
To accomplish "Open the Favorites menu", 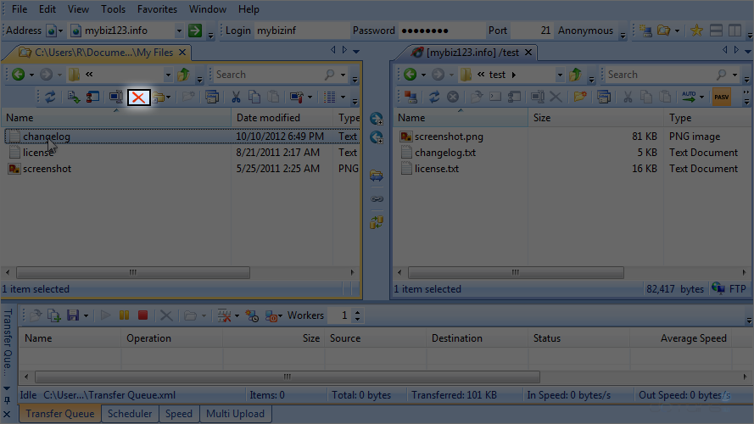I will point(157,9).
